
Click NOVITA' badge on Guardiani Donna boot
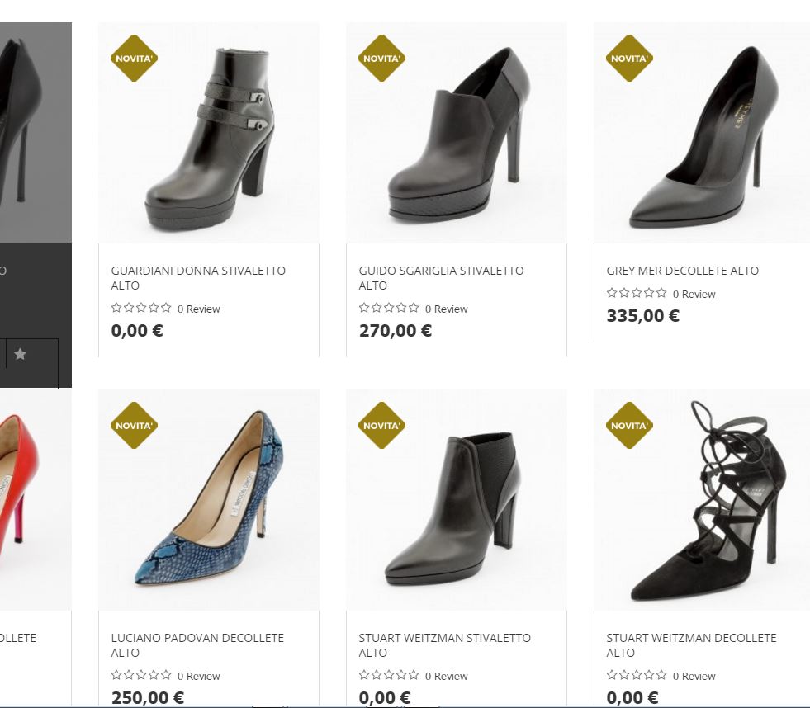(x=134, y=59)
